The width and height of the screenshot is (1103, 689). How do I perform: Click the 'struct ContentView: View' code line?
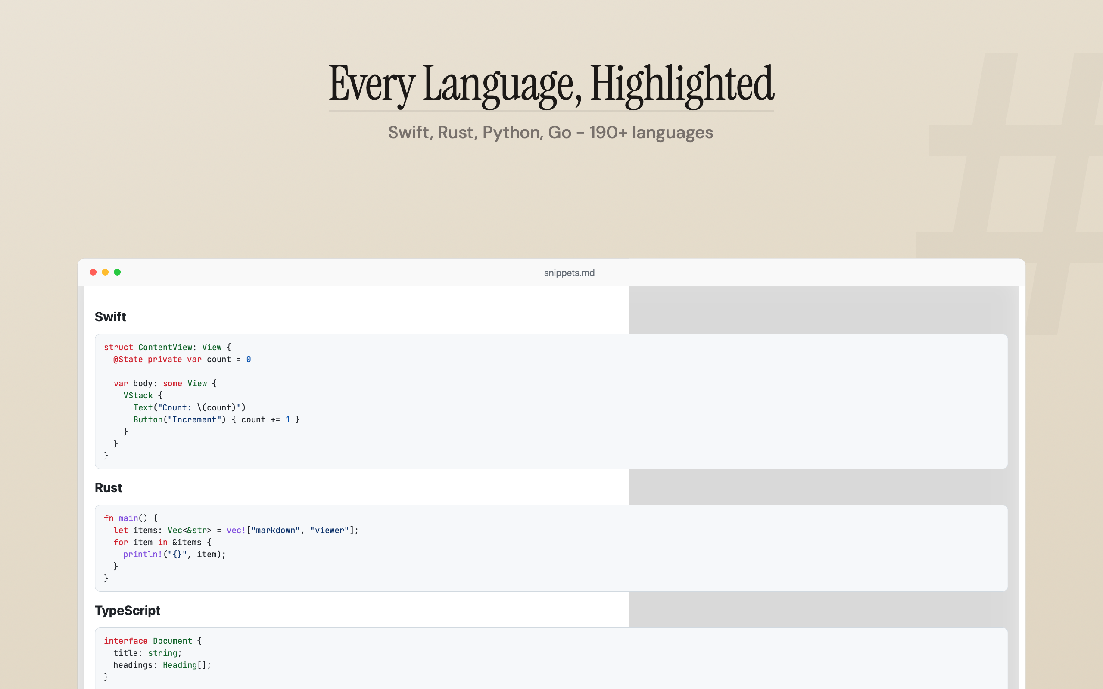(167, 347)
